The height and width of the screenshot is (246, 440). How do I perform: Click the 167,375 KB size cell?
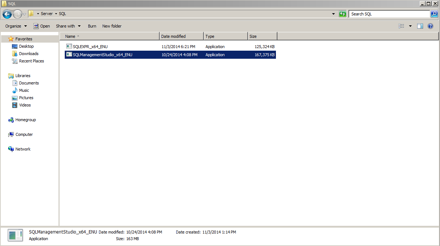[265, 55]
